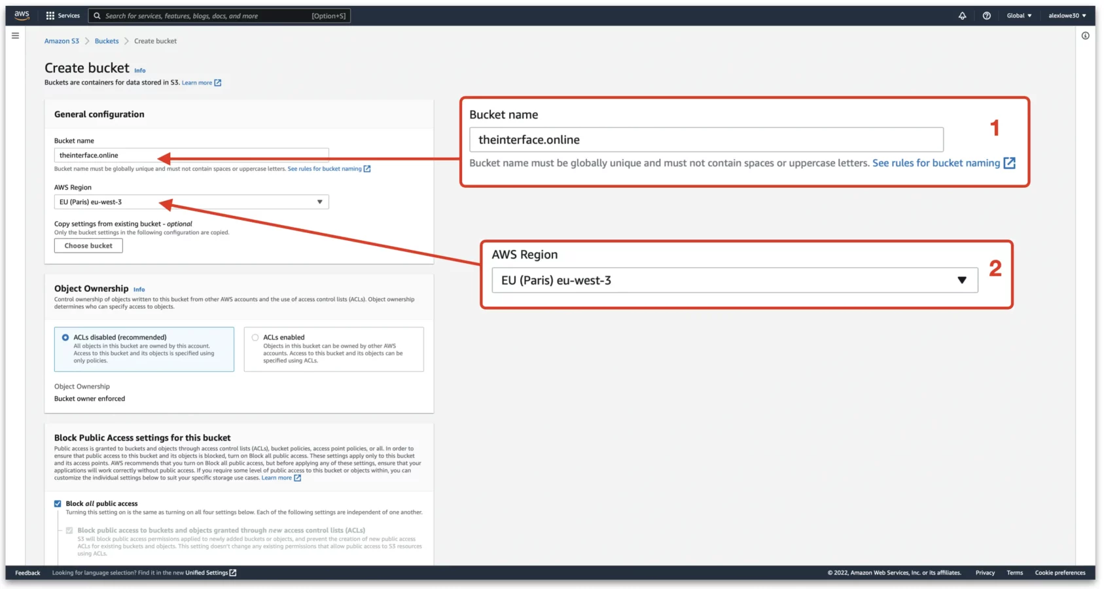Open See rules for bucket naming link
Viewport: 1104px width, 589px height.
pyautogui.click(x=325, y=169)
